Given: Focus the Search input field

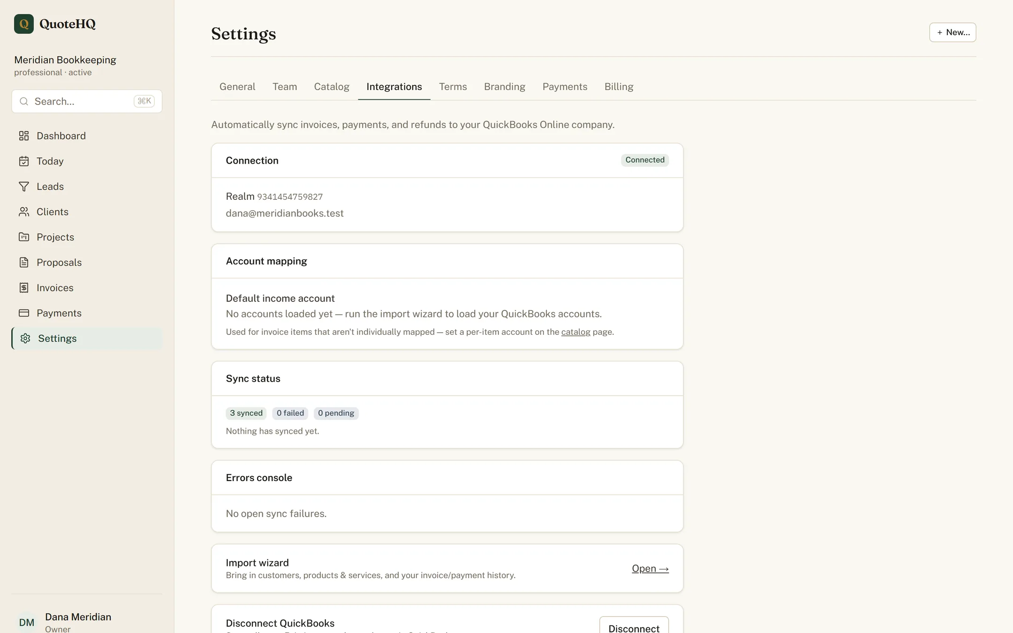Looking at the screenshot, I should [87, 101].
